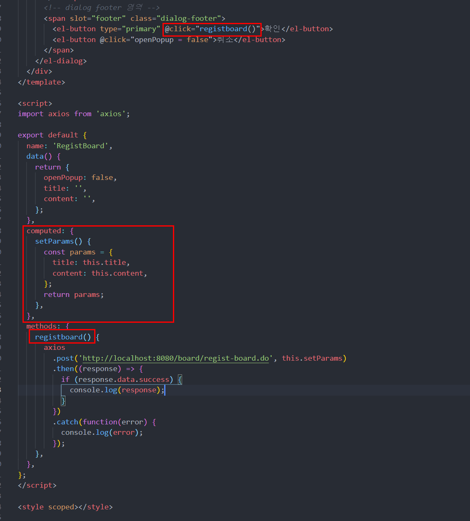Viewport: 470px width, 521px height.
Task: Click the return params; statement
Action: click(74, 294)
